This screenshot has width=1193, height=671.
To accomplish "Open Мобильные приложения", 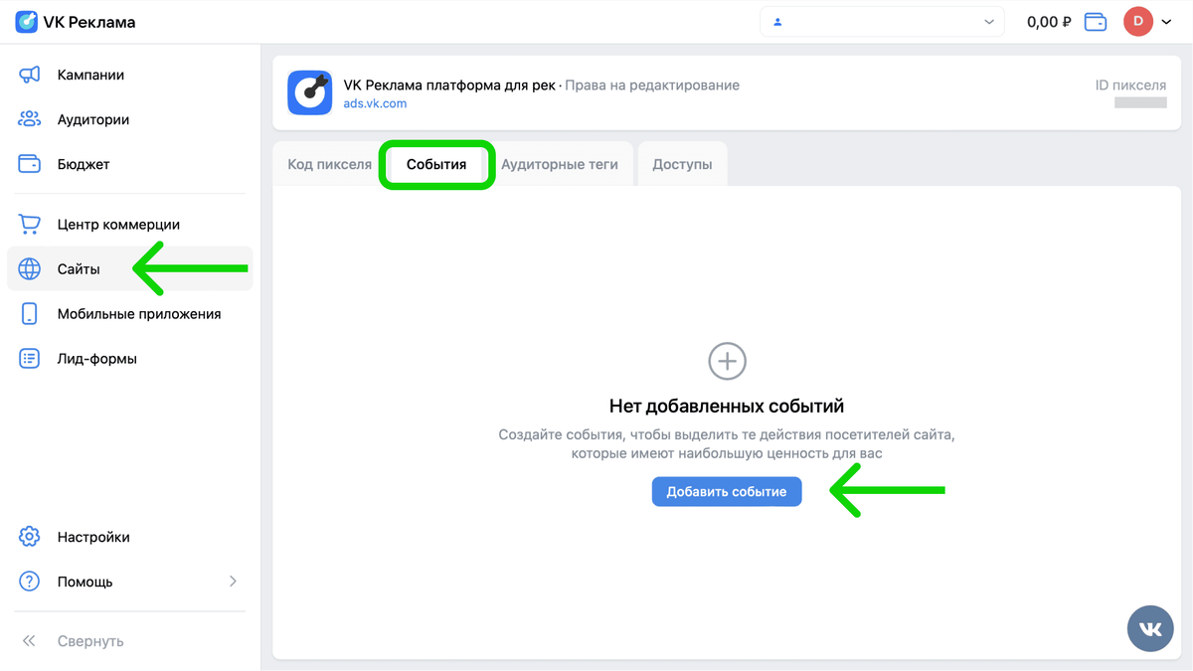I will pos(139,313).
